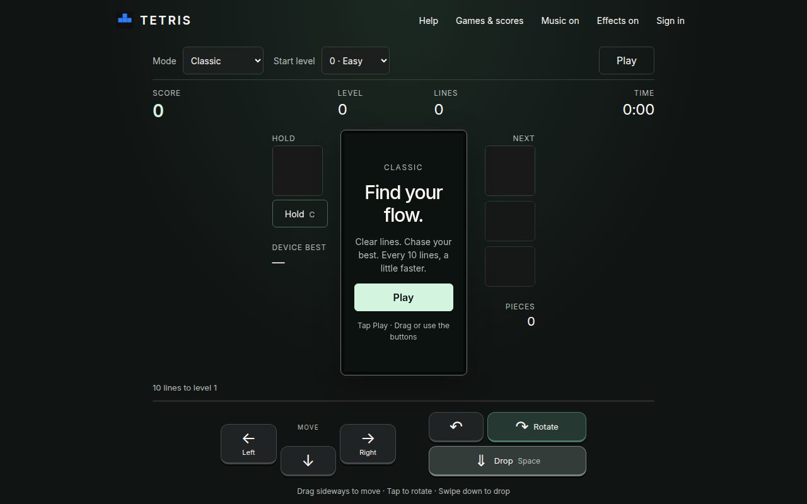Click the Left arrow move button
The image size is (807, 504).
click(x=248, y=444)
